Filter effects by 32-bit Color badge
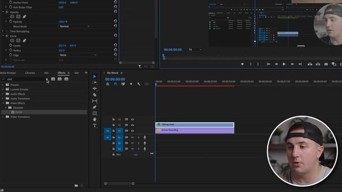Screen dimensions: 342x192 (59, 79)
